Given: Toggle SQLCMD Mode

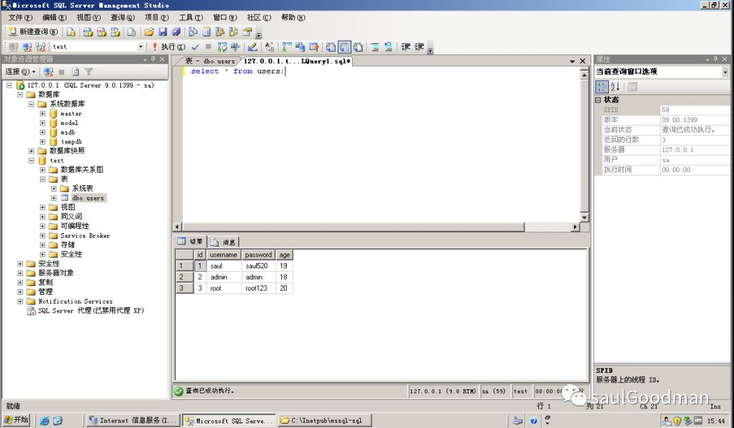Looking at the screenshot, I should [313, 47].
